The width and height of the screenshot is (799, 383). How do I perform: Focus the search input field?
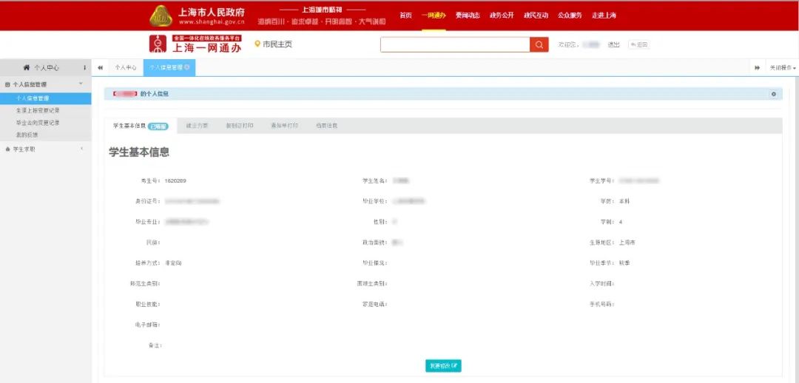point(455,44)
